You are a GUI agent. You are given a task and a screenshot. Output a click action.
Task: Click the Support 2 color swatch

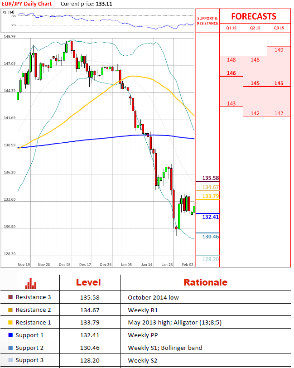click(10, 348)
